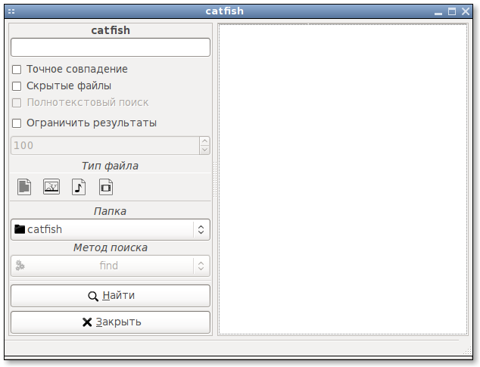The height and width of the screenshot is (367, 480).
Task: Click the results limit field showing 100
Action: click(105, 145)
